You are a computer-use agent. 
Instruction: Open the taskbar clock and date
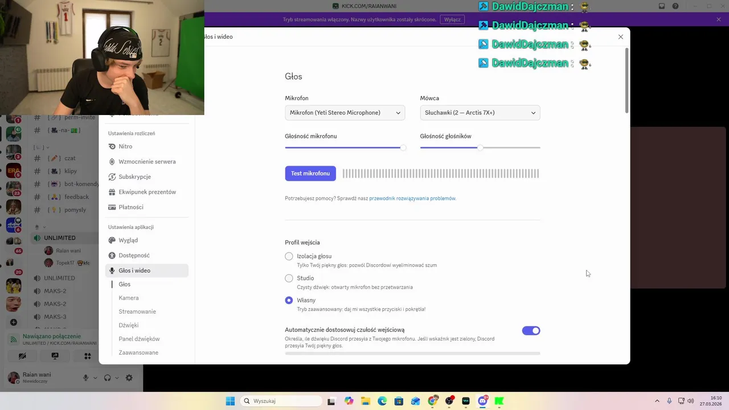711,401
